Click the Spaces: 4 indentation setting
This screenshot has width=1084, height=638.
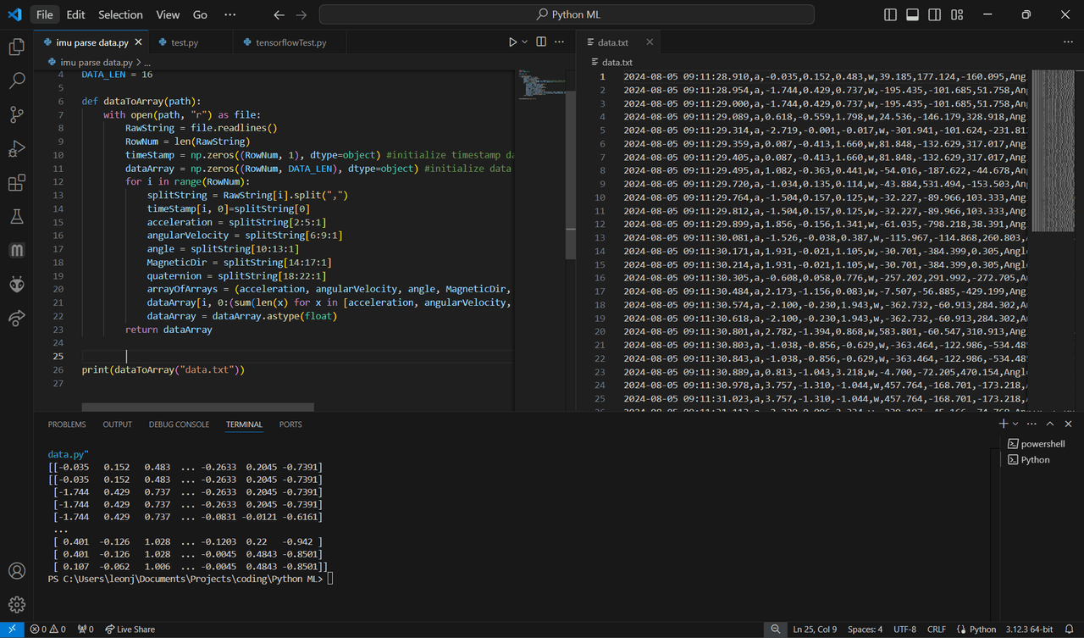click(x=865, y=630)
